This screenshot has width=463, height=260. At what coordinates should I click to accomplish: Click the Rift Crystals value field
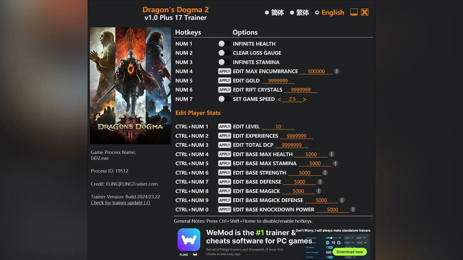301,90
